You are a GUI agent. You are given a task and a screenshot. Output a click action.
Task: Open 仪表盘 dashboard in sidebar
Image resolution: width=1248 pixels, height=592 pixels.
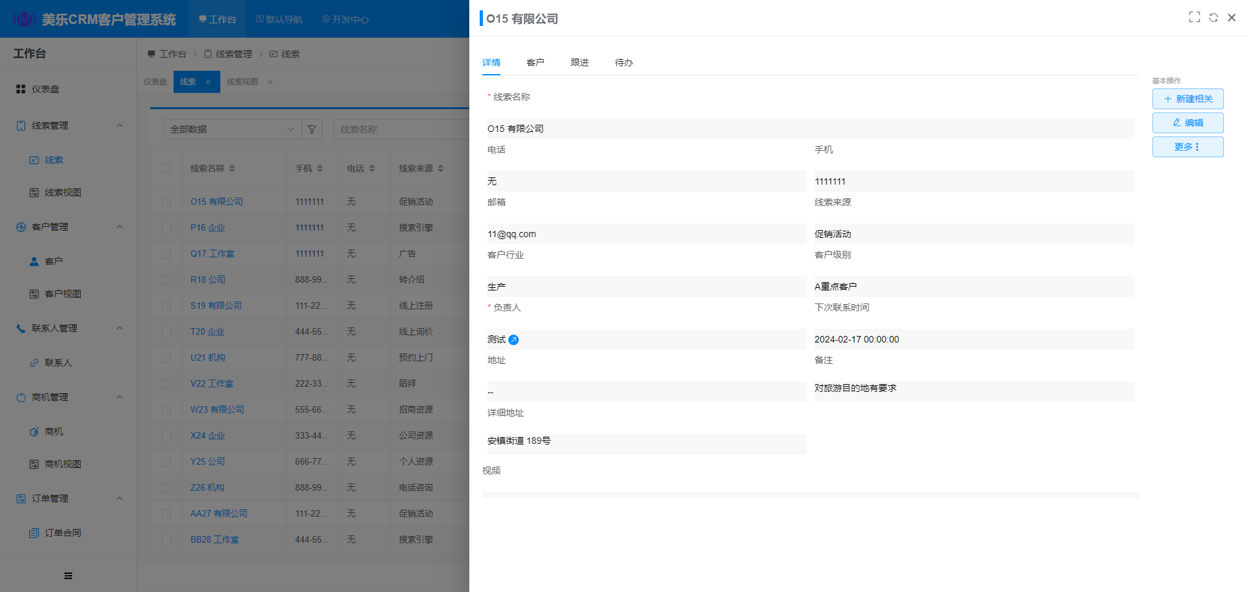pos(45,89)
